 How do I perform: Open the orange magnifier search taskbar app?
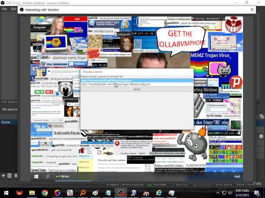pyautogui.click(x=83, y=193)
